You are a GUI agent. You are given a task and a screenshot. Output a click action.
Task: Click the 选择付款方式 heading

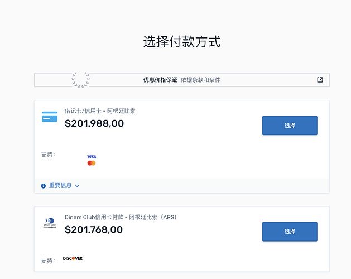[x=182, y=41]
